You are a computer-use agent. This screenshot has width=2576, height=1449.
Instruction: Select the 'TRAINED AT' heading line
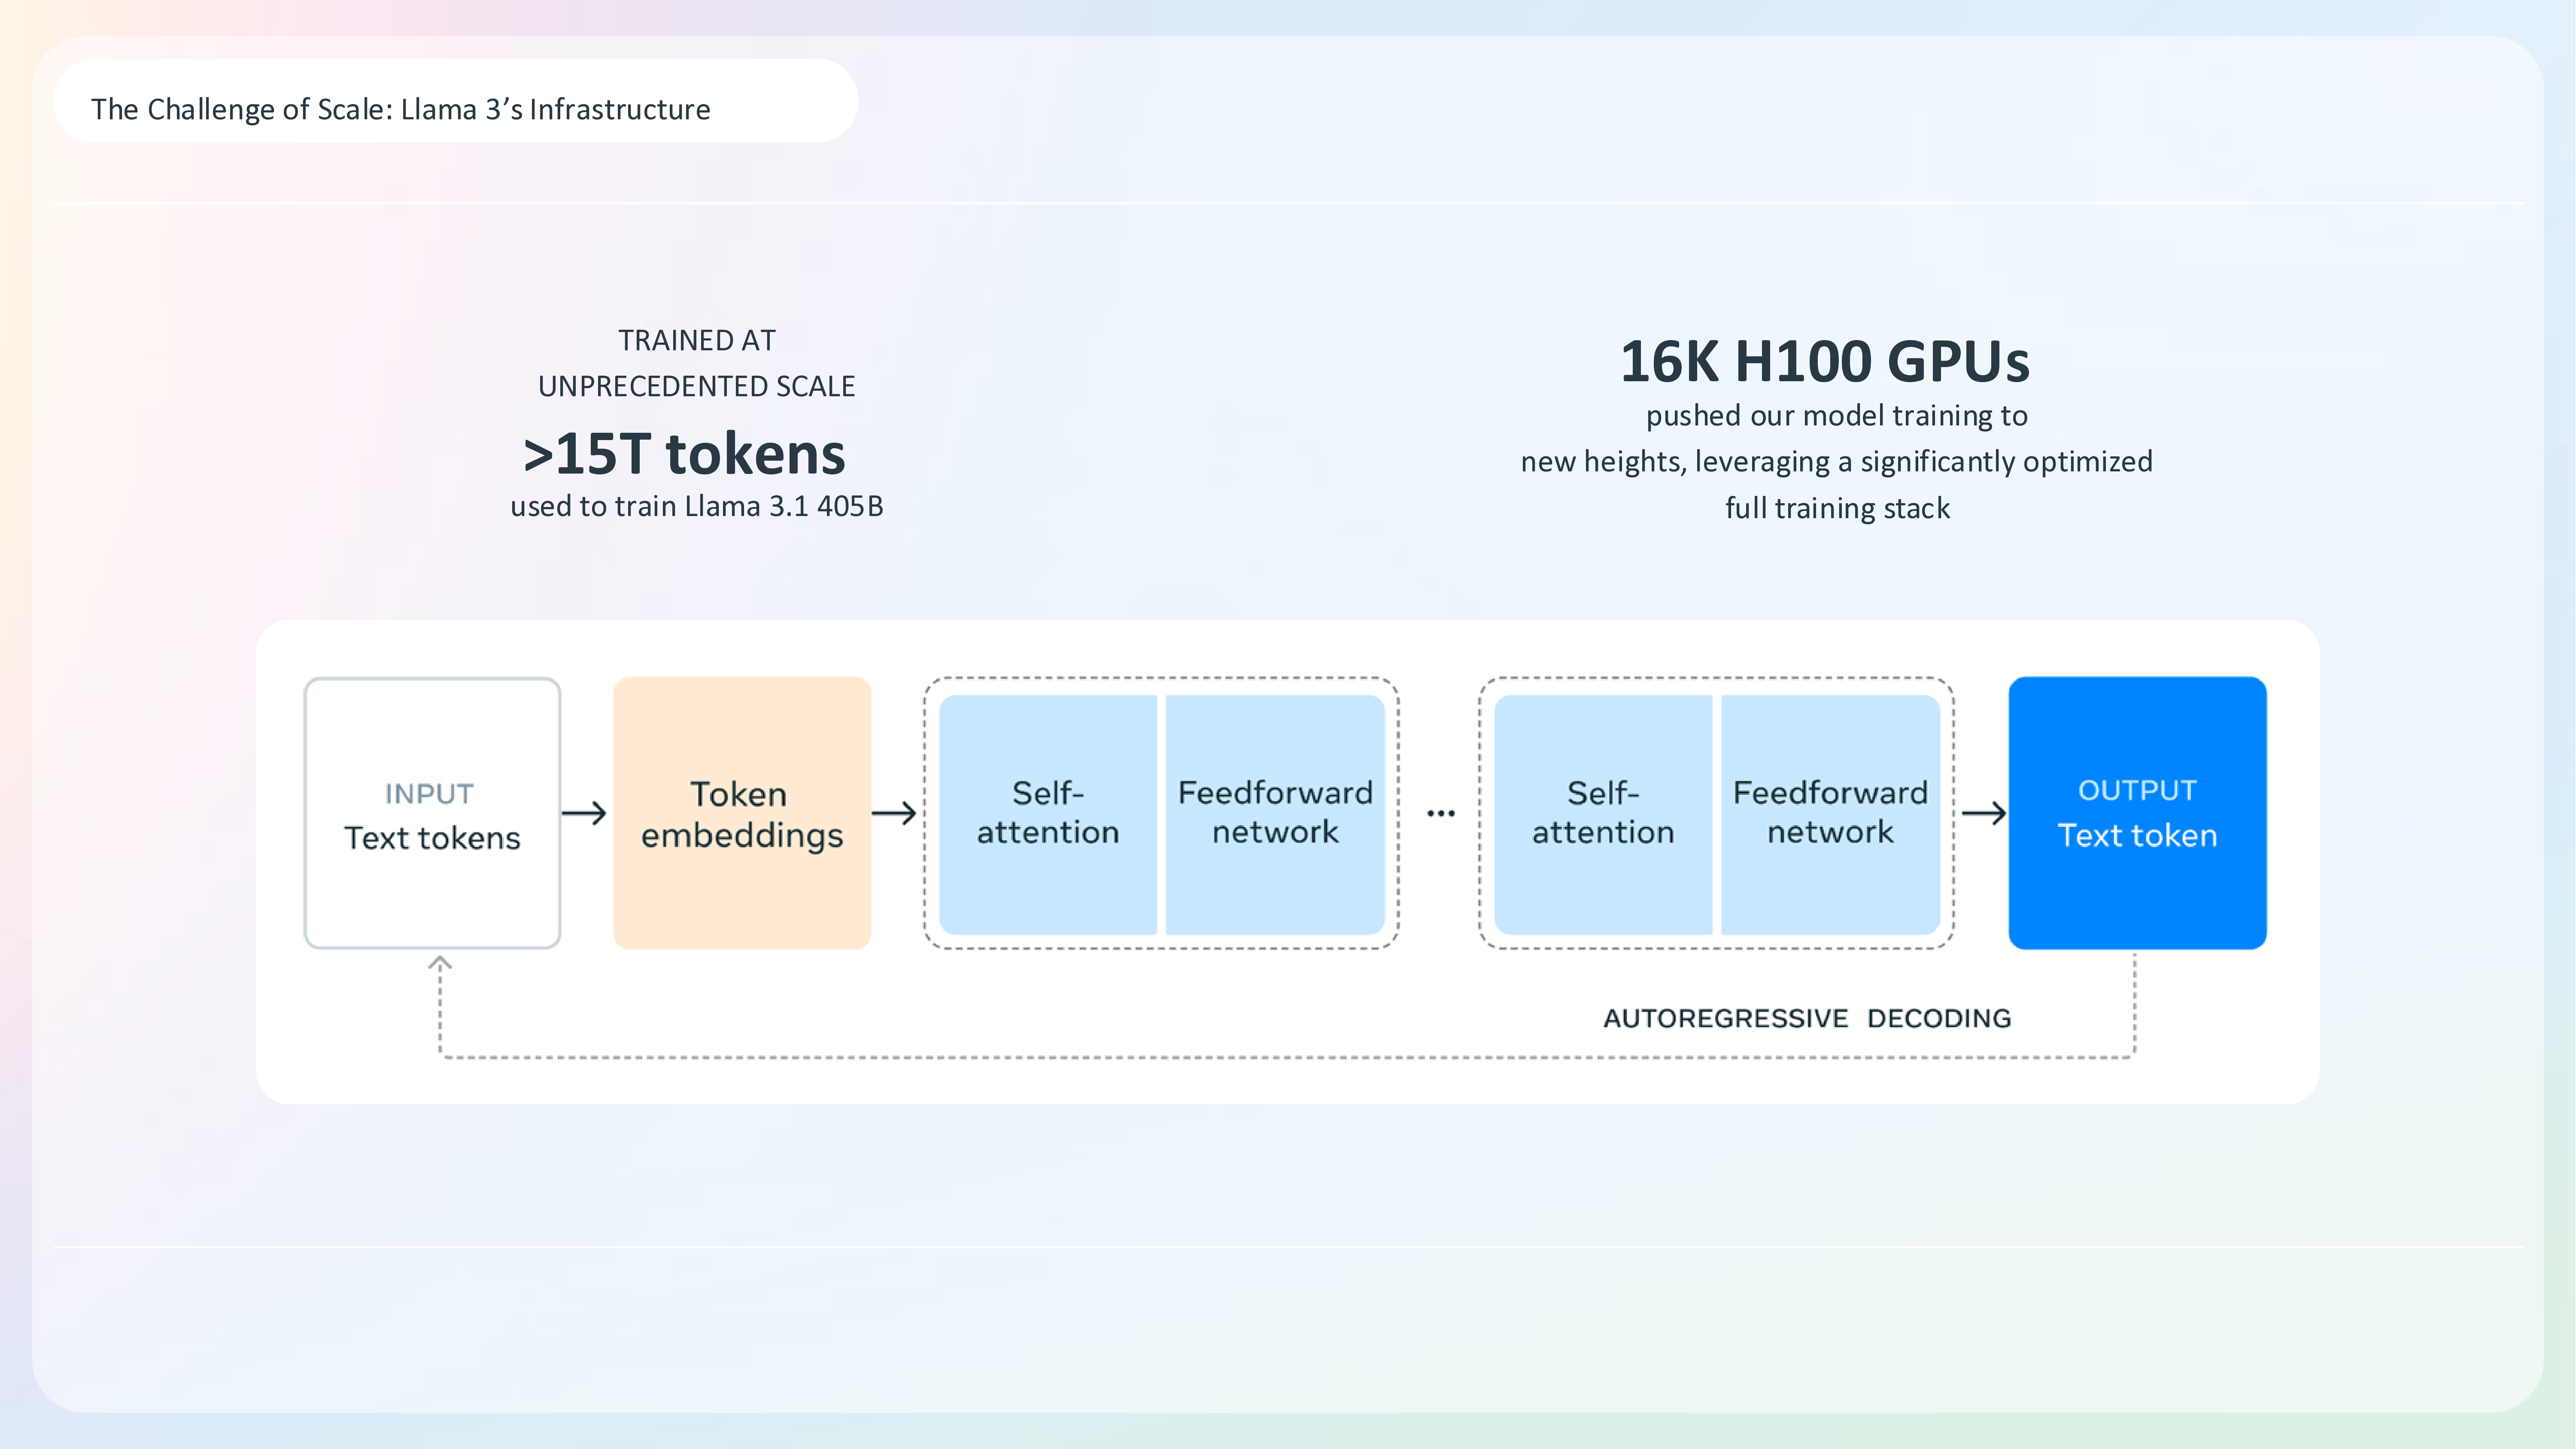coord(696,341)
